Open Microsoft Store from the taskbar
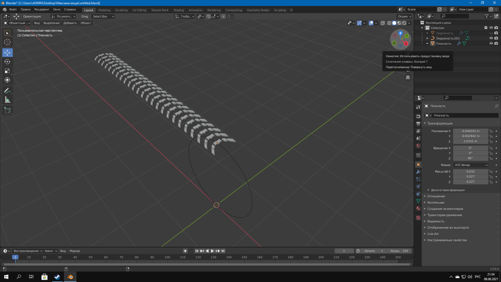The image size is (501, 282). [44, 277]
